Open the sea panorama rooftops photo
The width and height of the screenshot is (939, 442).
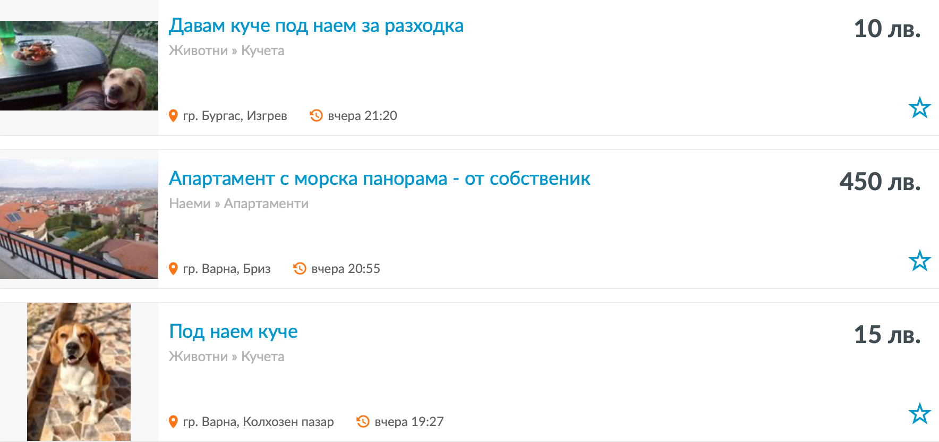tap(79, 219)
